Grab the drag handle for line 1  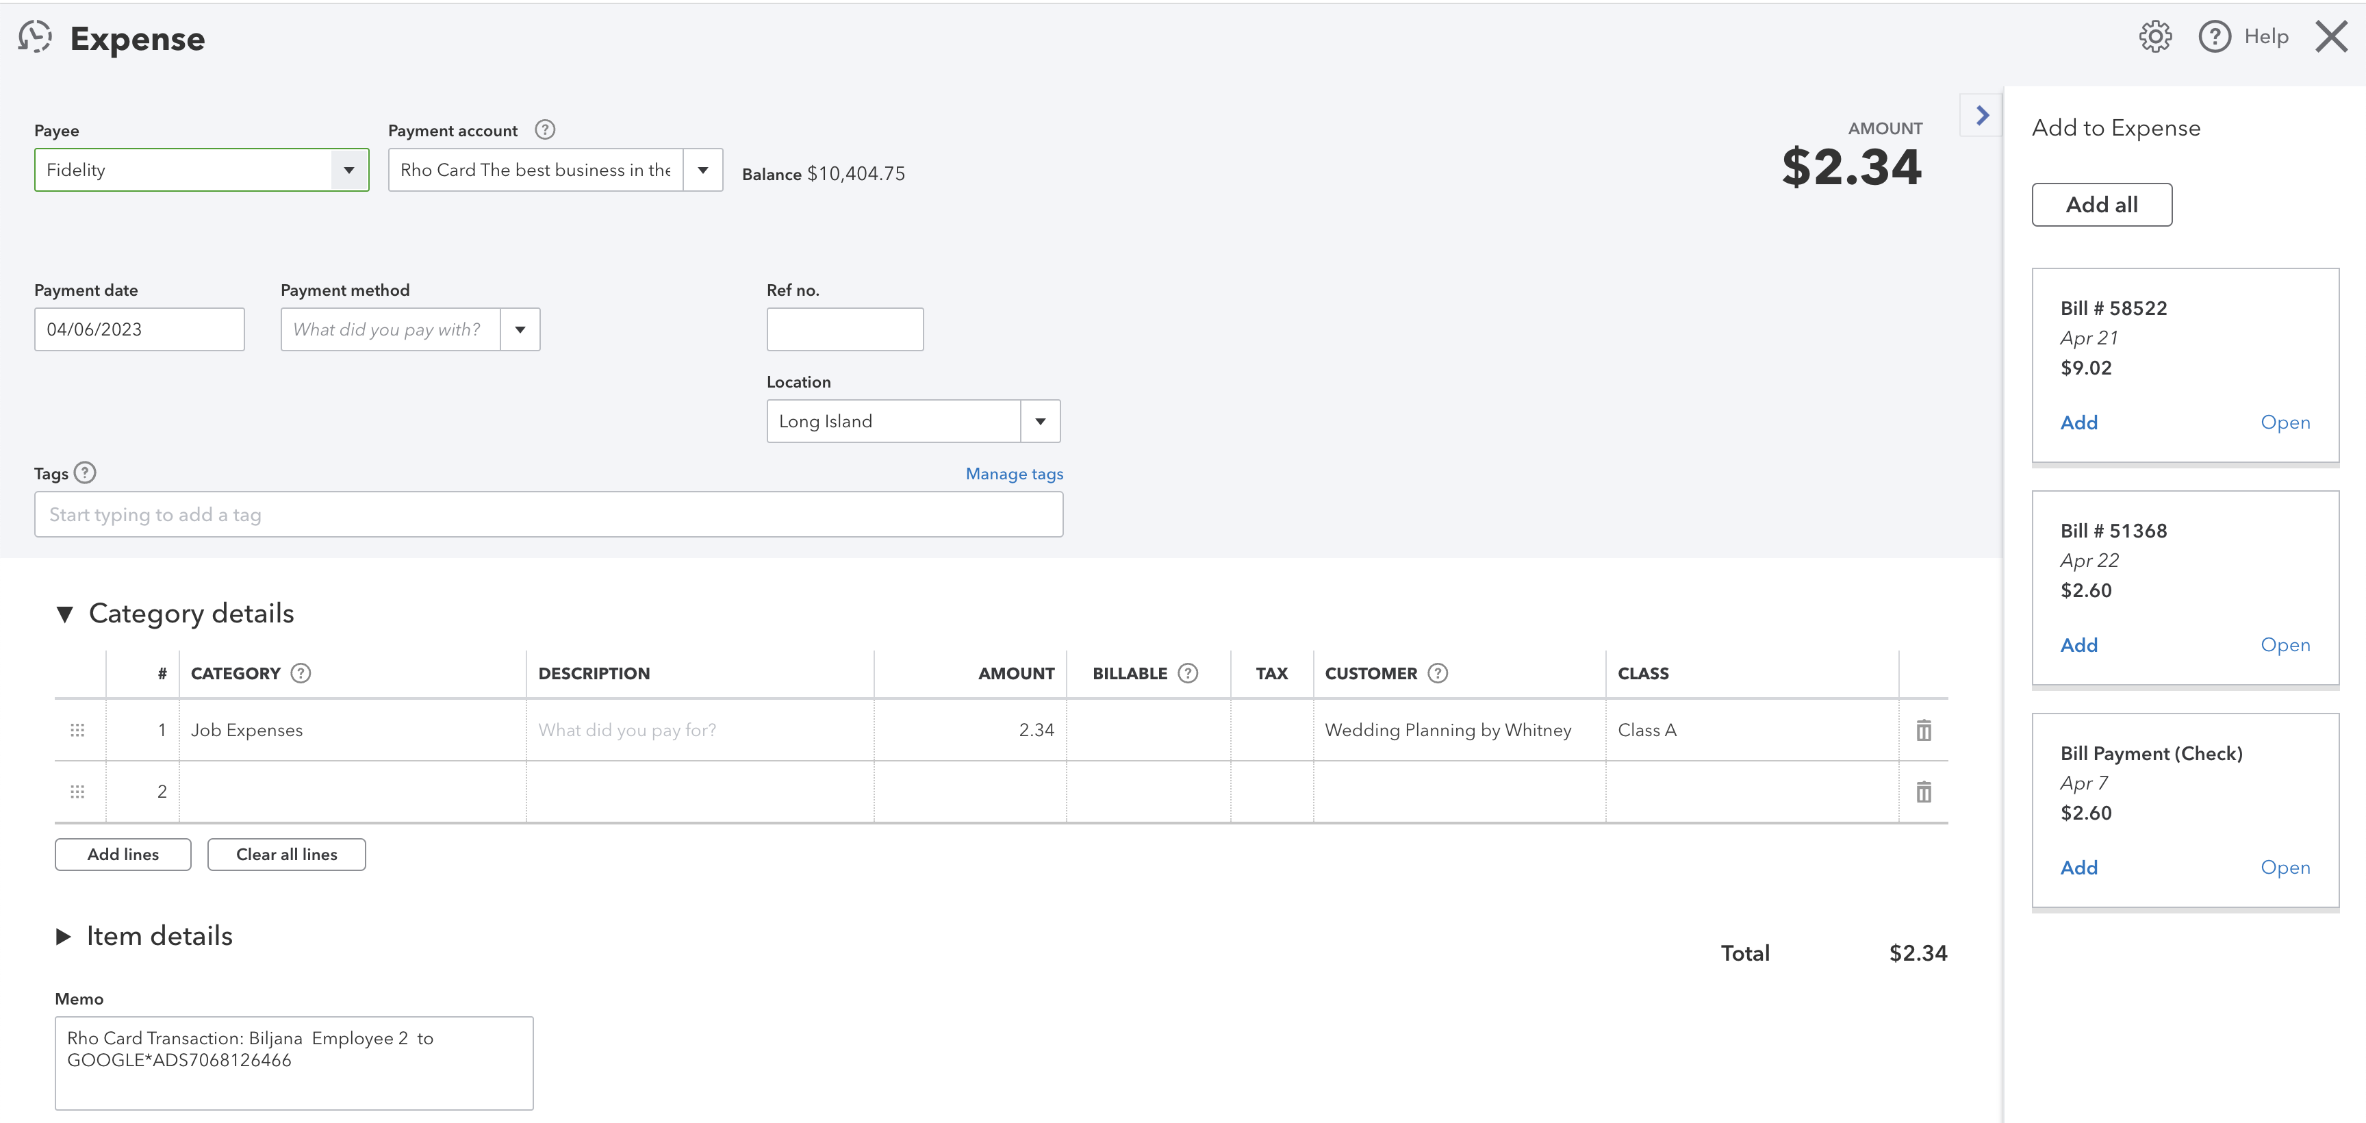[x=77, y=730]
